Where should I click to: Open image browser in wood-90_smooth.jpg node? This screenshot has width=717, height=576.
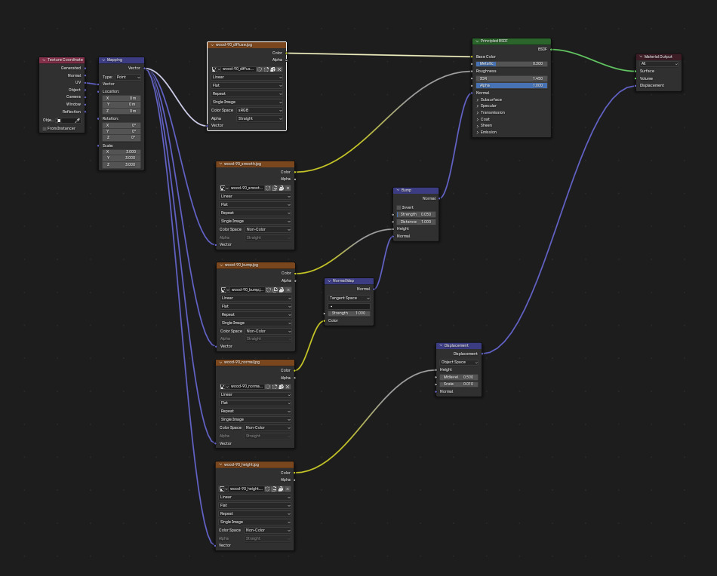224,188
